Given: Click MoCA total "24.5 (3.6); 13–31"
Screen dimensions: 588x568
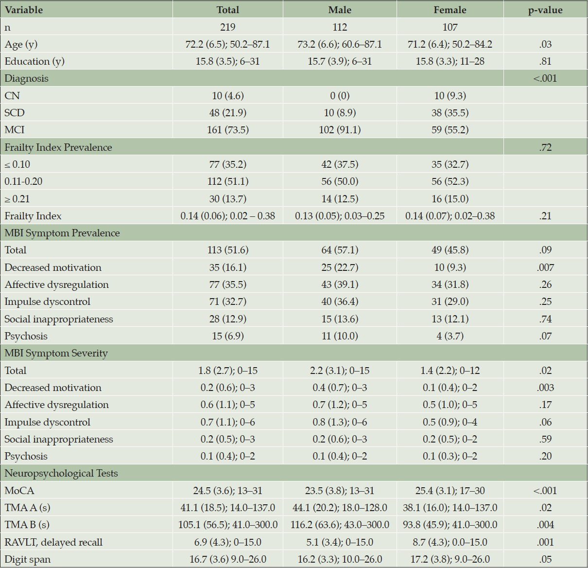Looking at the screenshot, I should point(228,491).
